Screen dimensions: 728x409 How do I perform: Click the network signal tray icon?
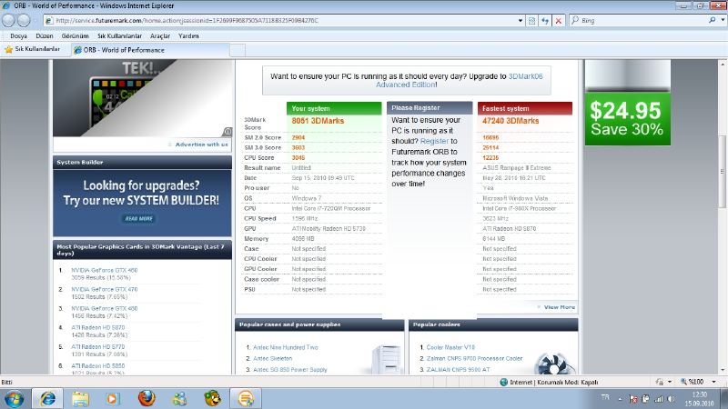point(659,399)
